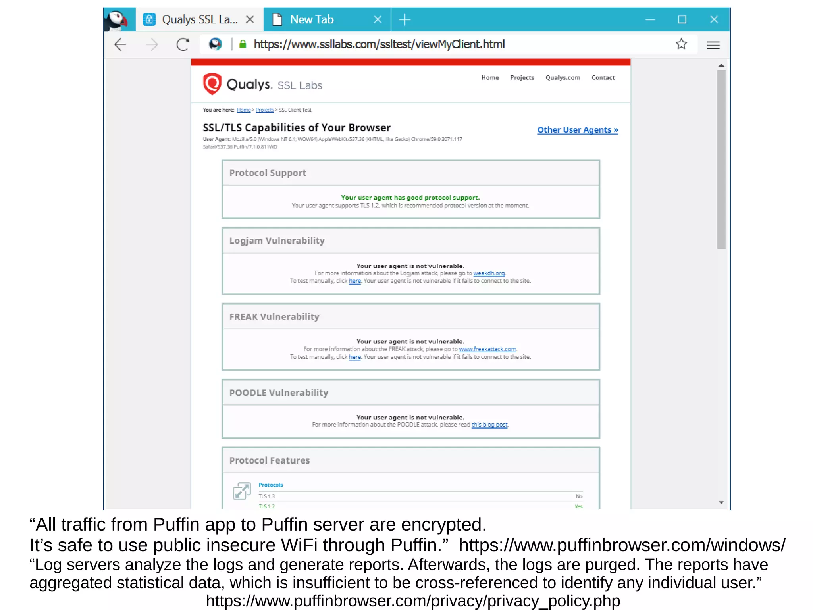The height and width of the screenshot is (610, 813).
Task: Follow the Projects breadcrumb link
Action: click(264, 110)
